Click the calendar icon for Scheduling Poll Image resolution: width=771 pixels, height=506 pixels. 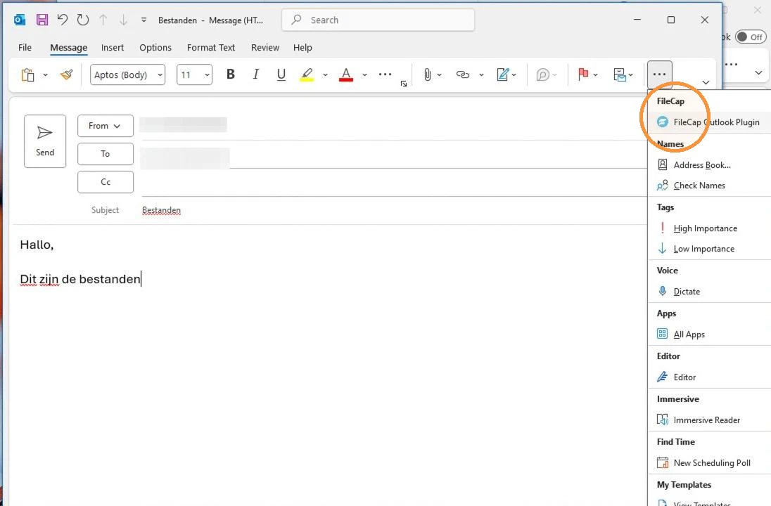click(663, 462)
